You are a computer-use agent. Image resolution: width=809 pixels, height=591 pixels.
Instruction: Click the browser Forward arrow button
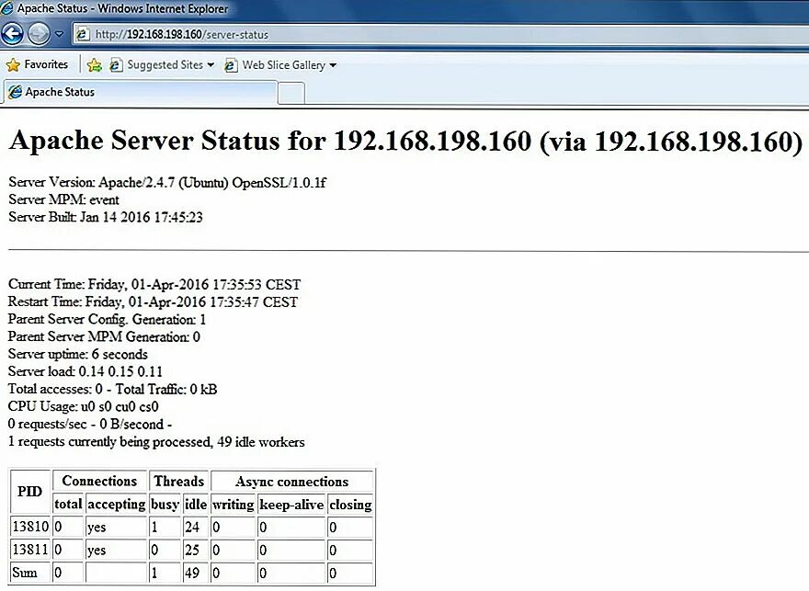pos(39,34)
